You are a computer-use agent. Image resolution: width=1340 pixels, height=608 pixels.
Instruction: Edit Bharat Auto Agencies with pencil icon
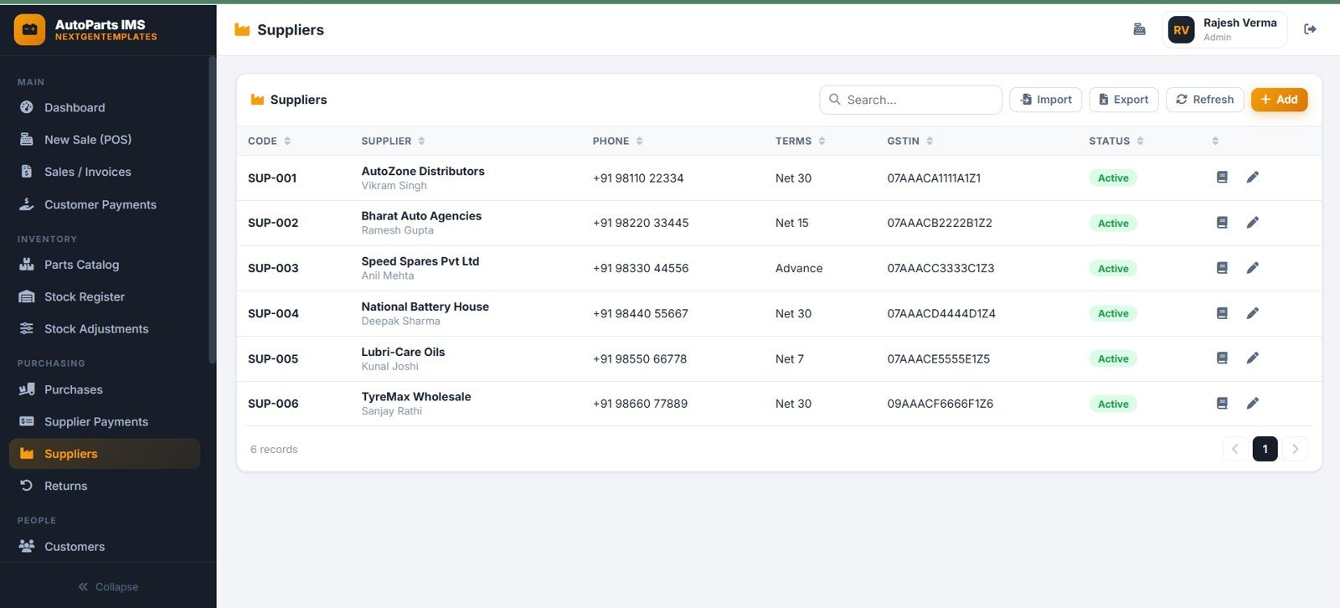tap(1252, 223)
